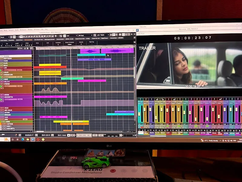Open the Workspaces menu
242x182 pixels.
pyautogui.click(x=23, y=30)
